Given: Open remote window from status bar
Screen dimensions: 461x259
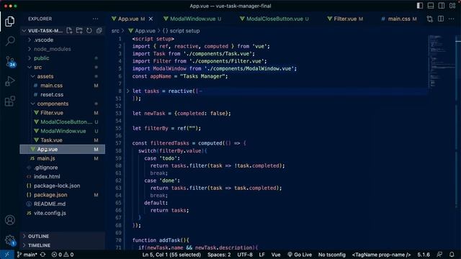Looking at the screenshot, I should pyautogui.click(x=6, y=255).
